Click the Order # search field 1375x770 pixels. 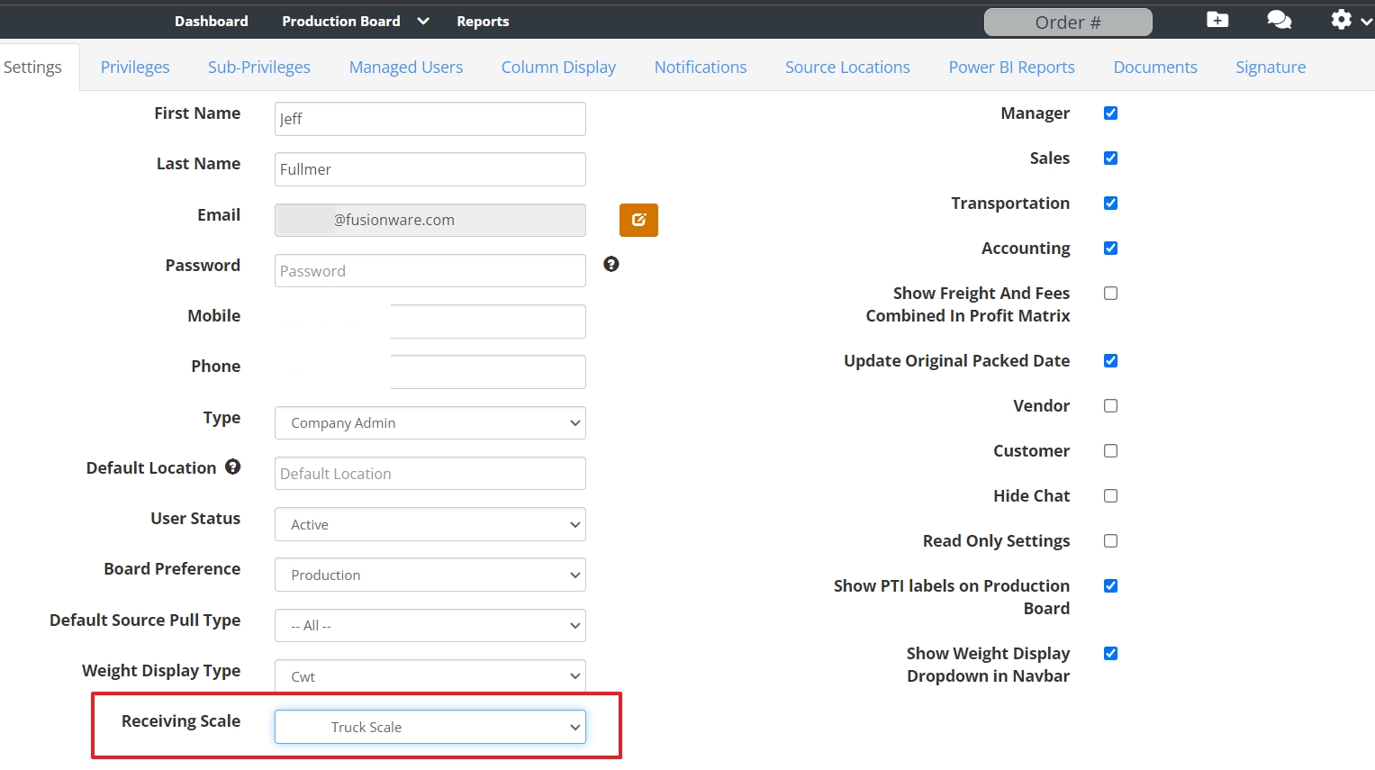1067,23
